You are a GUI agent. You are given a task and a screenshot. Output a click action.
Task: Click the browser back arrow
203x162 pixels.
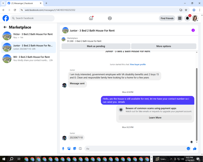pyautogui.click(x=4, y=10)
